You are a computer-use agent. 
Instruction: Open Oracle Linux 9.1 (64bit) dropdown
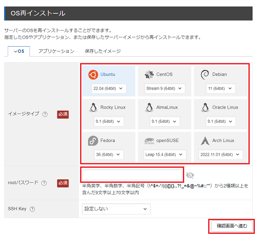click(x=221, y=121)
